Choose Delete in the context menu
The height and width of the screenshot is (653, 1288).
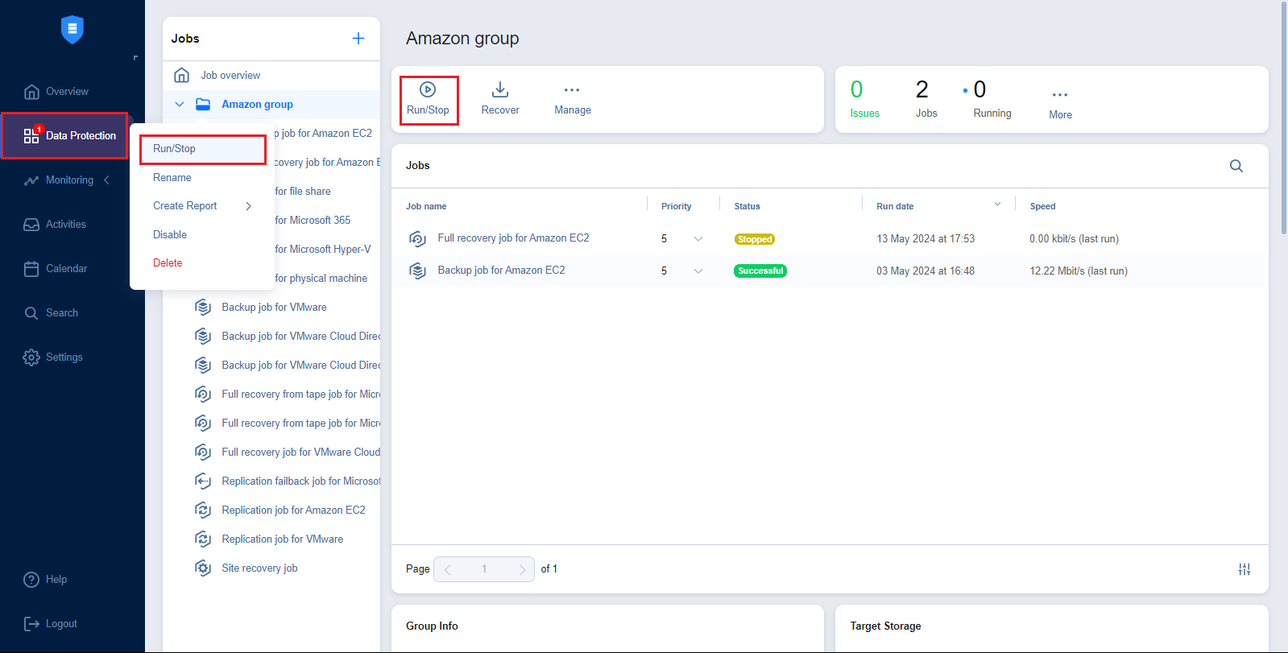point(168,263)
